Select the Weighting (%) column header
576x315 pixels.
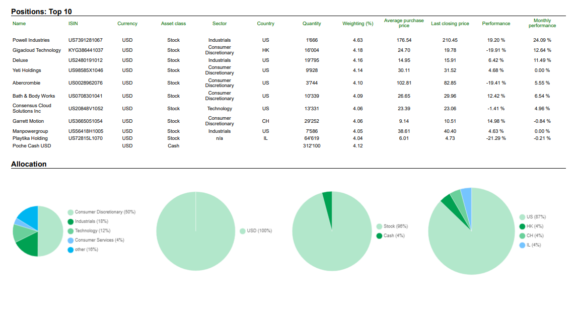pyautogui.click(x=358, y=24)
